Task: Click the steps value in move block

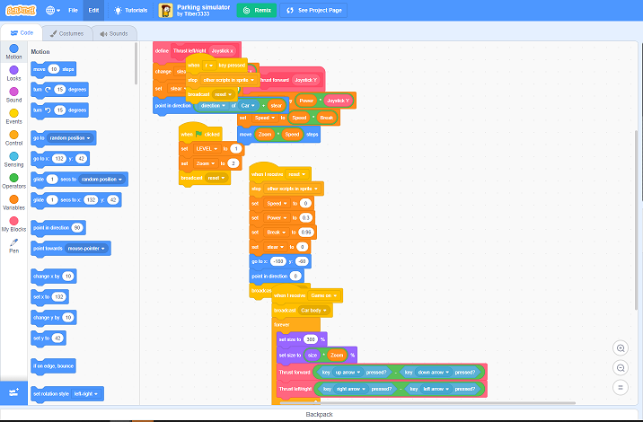Action: click(54, 69)
